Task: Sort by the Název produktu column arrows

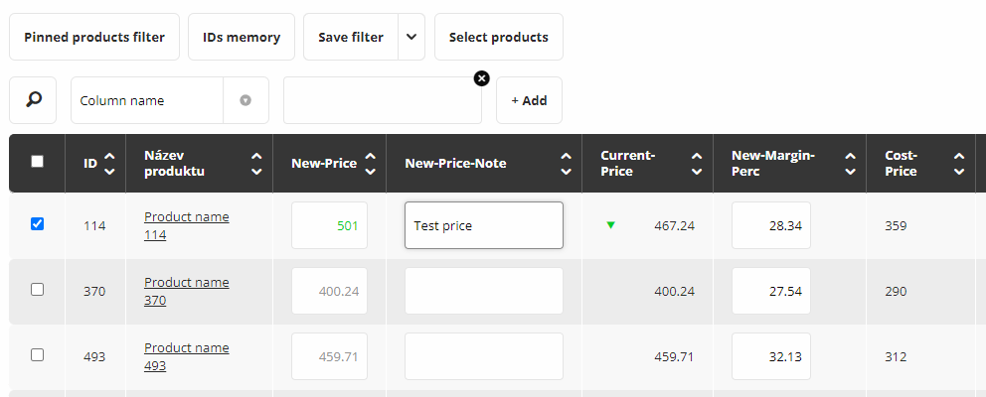Action: pyautogui.click(x=256, y=164)
